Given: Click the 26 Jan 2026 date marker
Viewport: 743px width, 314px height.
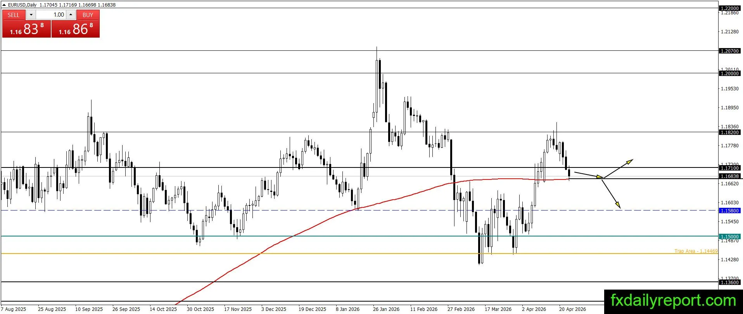Looking at the screenshot, I should [x=386, y=309].
